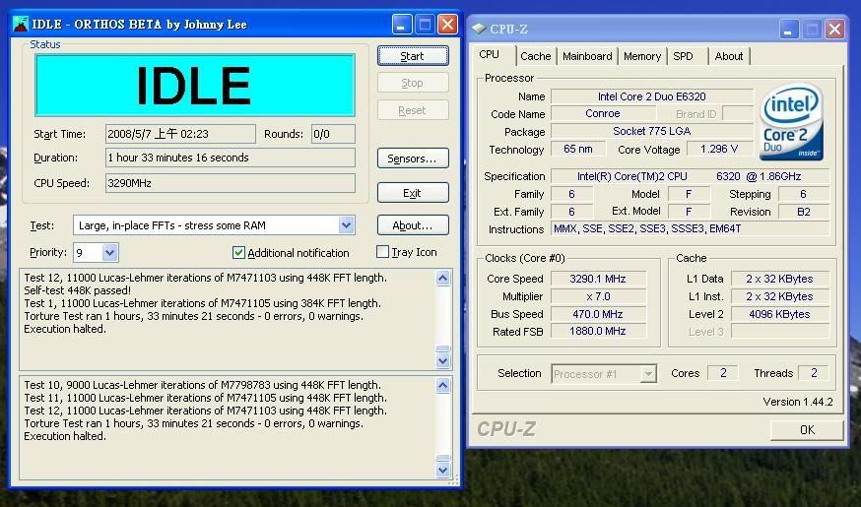The height and width of the screenshot is (507, 861).
Task: Click the cyan IDLE status panel
Action: pyautogui.click(x=195, y=85)
